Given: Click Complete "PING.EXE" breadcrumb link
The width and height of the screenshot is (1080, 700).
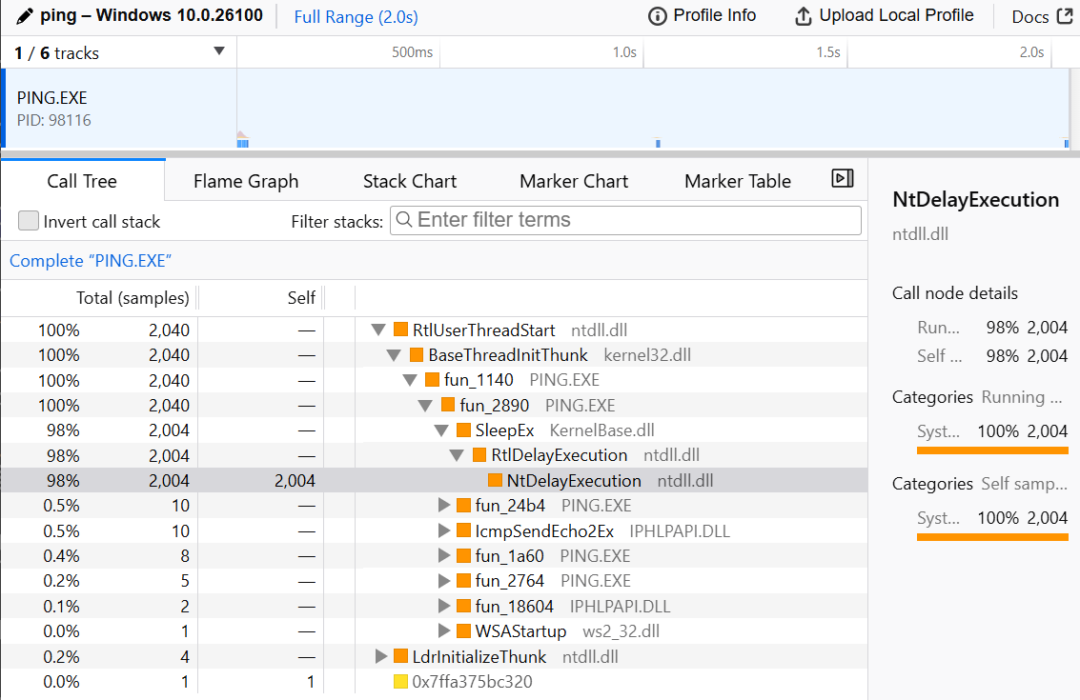Looking at the screenshot, I should click(91, 261).
